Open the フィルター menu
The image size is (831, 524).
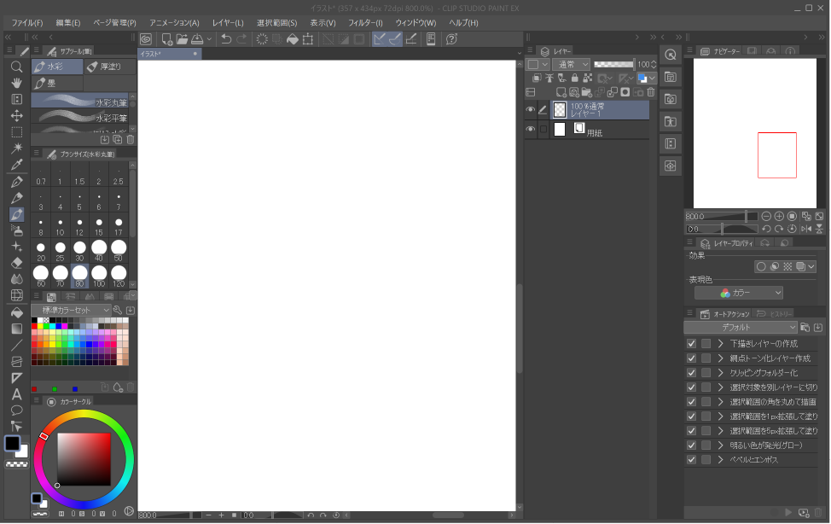pos(364,23)
